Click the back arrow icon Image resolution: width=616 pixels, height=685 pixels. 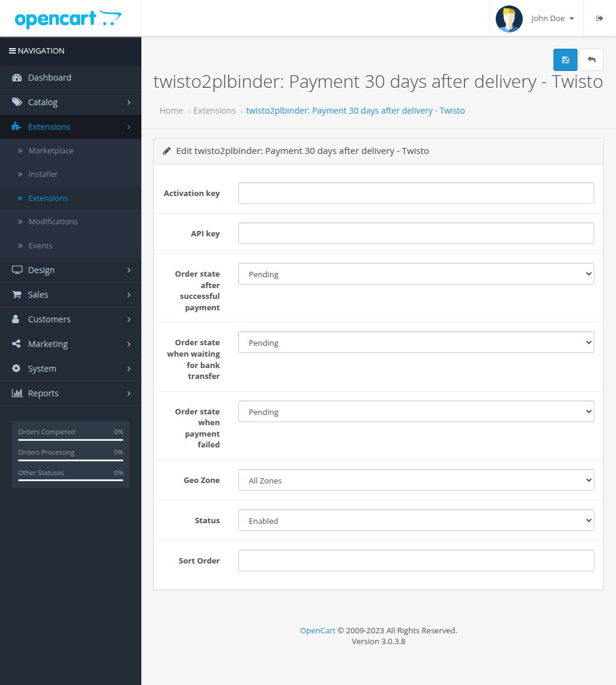click(591, 60)
